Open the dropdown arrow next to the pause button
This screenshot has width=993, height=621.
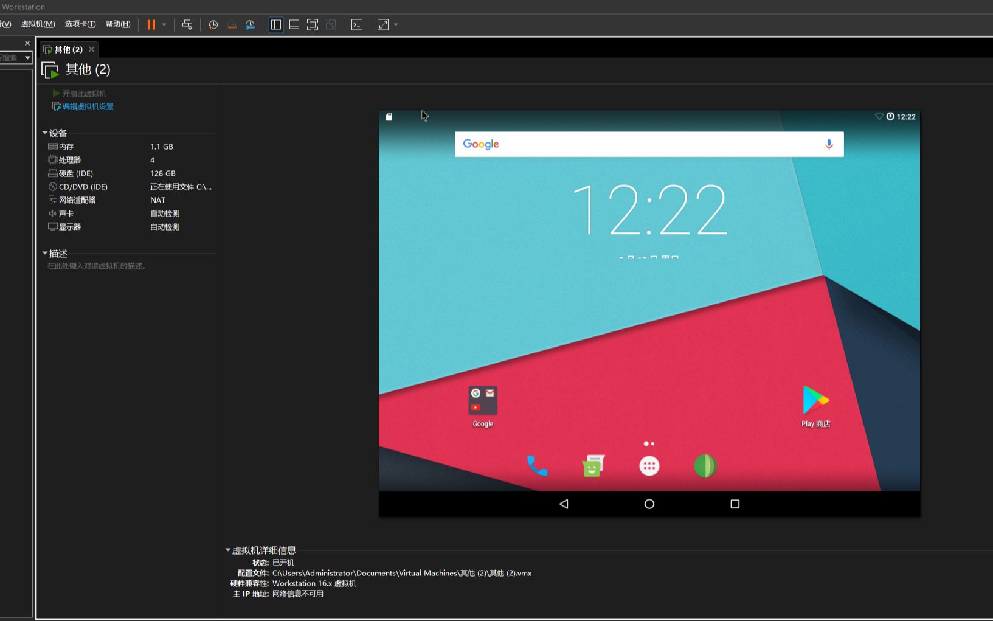coord(164,25)
